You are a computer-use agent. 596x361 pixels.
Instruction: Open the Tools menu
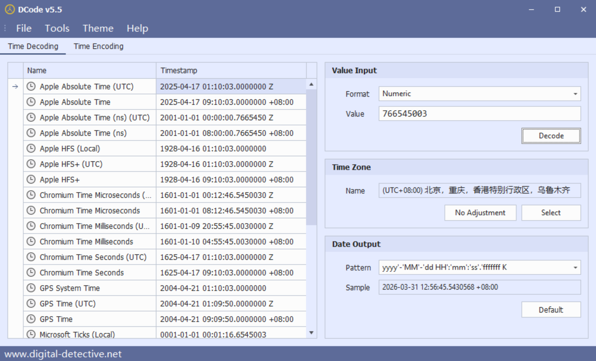[57, 28]
